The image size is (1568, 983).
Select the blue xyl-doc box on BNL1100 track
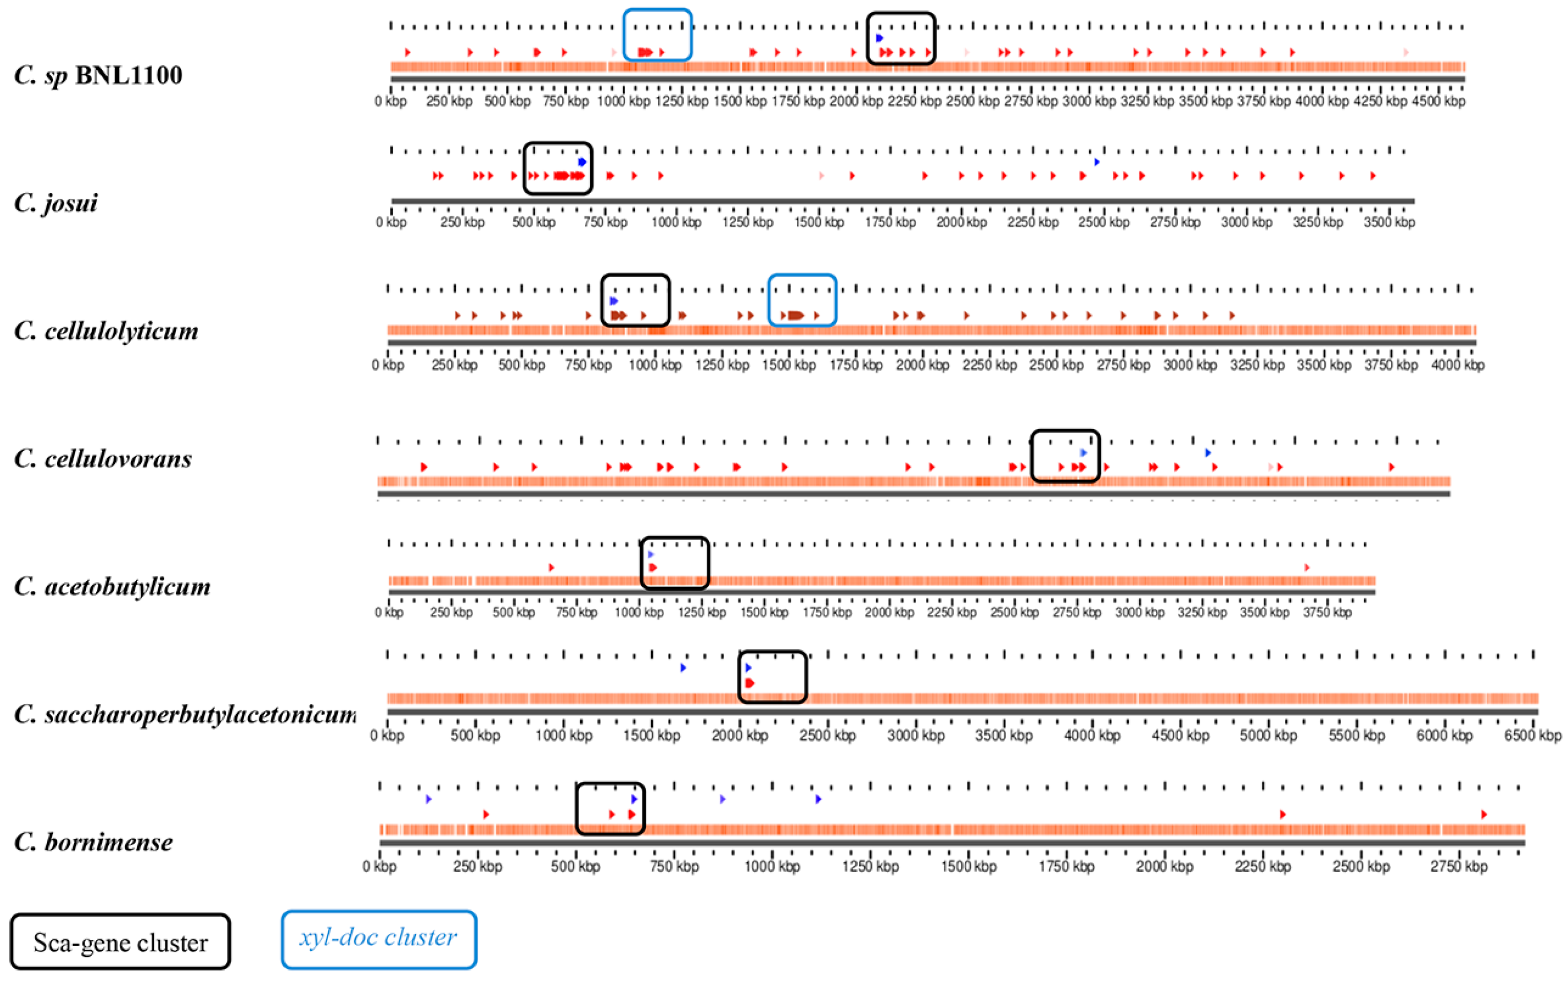click(x=657, y=36)
